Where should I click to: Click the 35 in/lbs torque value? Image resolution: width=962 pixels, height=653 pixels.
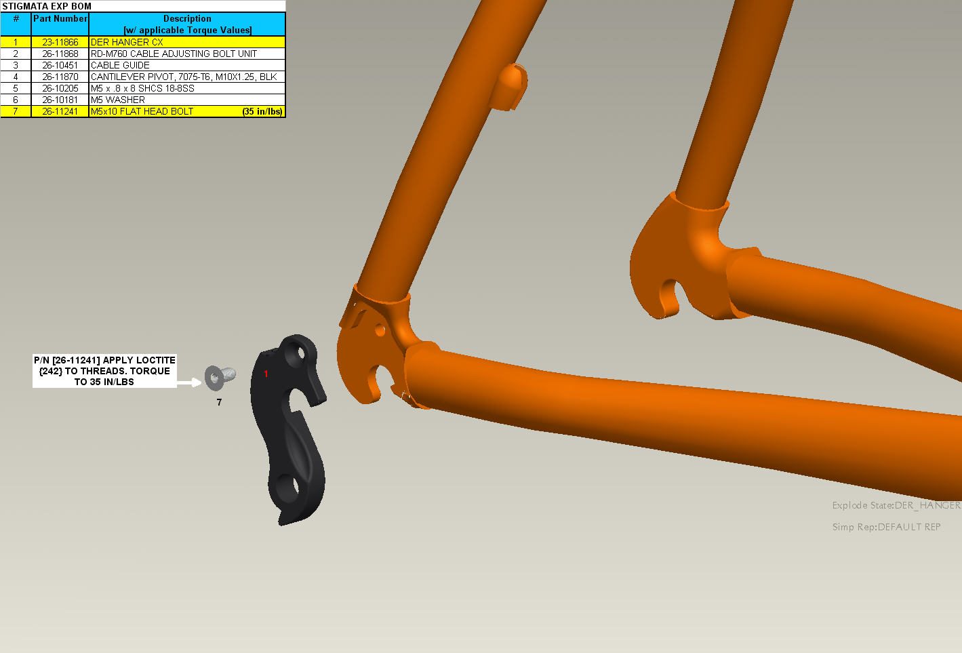point(262,111)
